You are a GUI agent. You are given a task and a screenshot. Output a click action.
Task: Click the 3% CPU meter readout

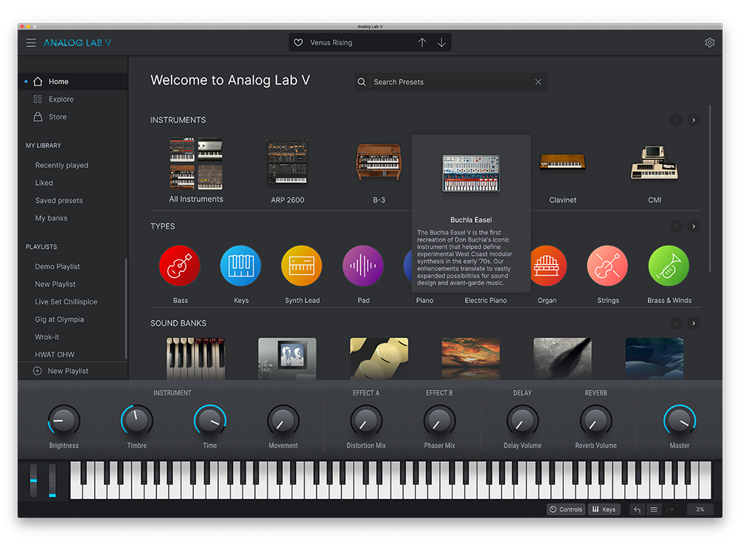click(699, 509)
